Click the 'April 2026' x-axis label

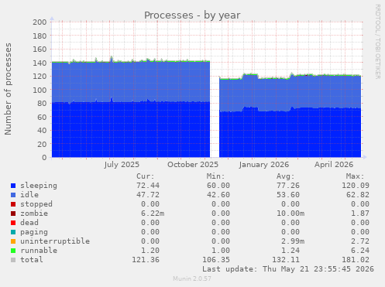point(334,165)
